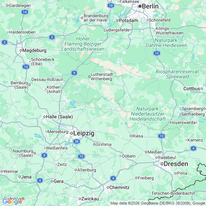The image size is (206, 206).
Task: Select the Zwickau city marker
Action: click(80, 199)
